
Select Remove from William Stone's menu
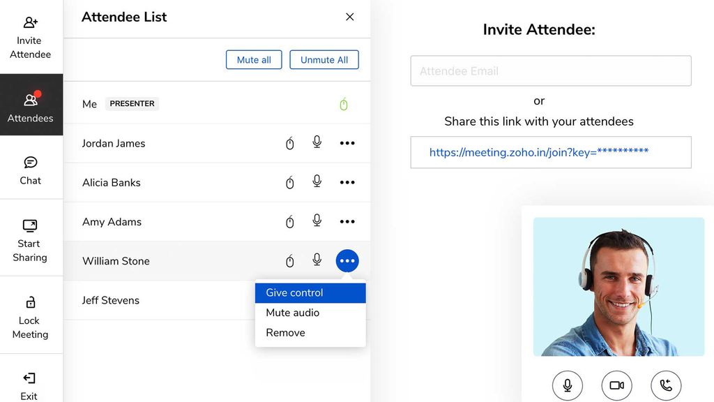285,332
